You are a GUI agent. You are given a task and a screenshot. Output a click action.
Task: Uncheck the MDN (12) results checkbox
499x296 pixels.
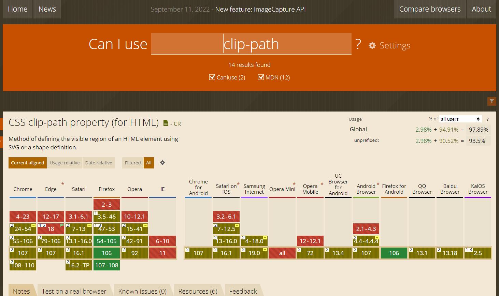[261, 77]
